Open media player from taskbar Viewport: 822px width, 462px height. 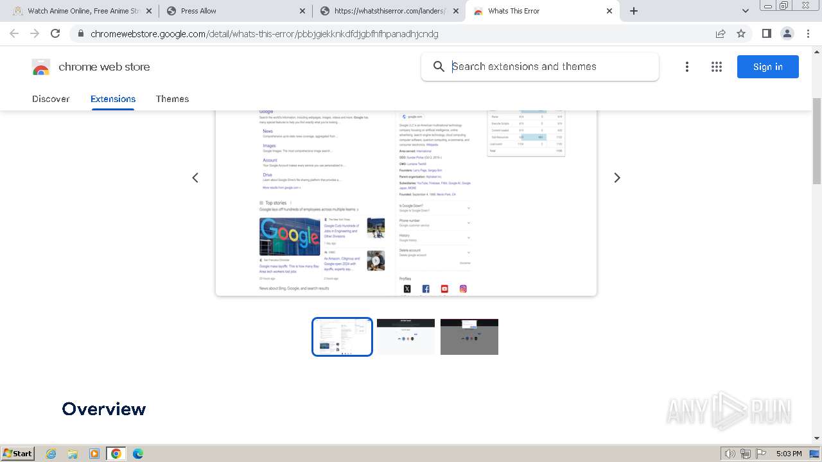[94, 454]
